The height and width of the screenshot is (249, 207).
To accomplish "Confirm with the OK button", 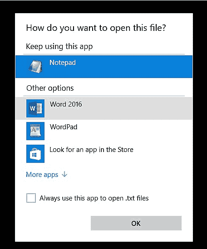I will coord(136,223).
